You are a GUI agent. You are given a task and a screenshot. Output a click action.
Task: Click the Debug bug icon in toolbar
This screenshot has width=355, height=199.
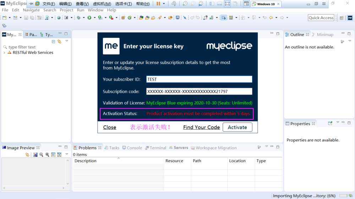78,18
